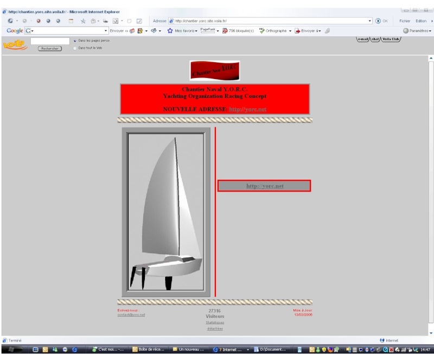The height and width of the screenshot is (354, 434).
Task: Open the contact@yorc.net email link
Action: tap(131, 315)
